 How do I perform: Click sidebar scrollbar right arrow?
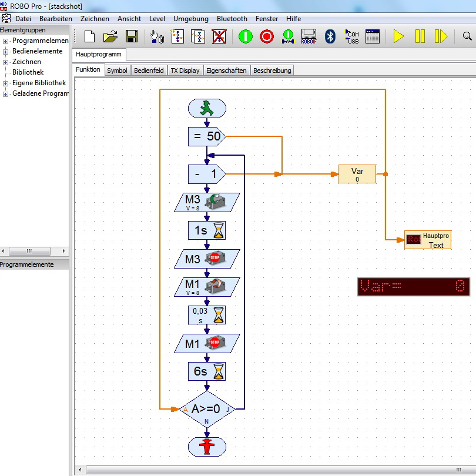pos(63,251)
